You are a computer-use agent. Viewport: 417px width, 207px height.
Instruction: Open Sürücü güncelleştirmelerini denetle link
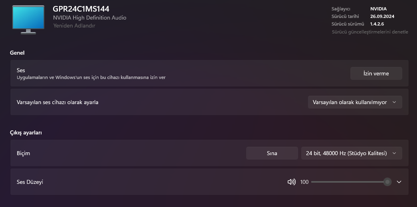pyautogui.click(x=370, y=32)
